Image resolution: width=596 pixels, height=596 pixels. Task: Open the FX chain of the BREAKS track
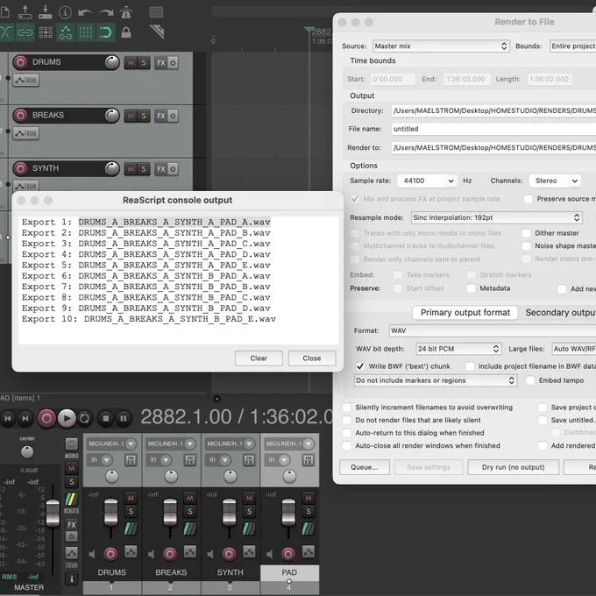point(161,116)
